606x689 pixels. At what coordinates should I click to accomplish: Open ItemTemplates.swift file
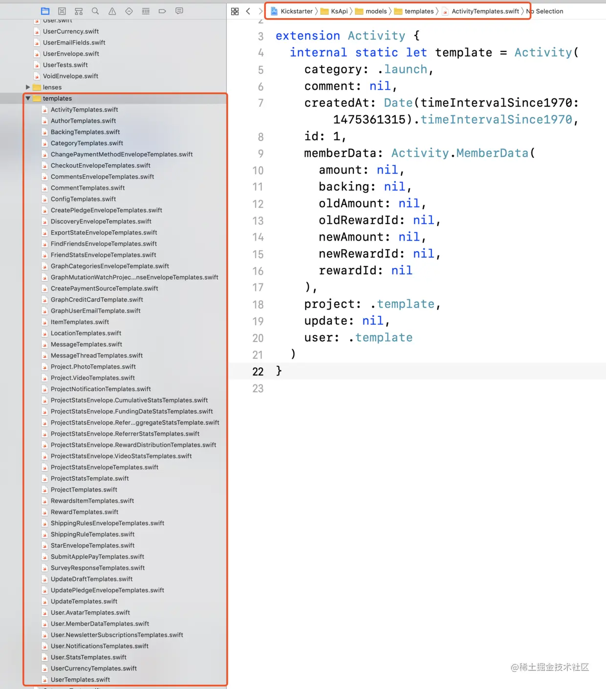tap(80, 322)
